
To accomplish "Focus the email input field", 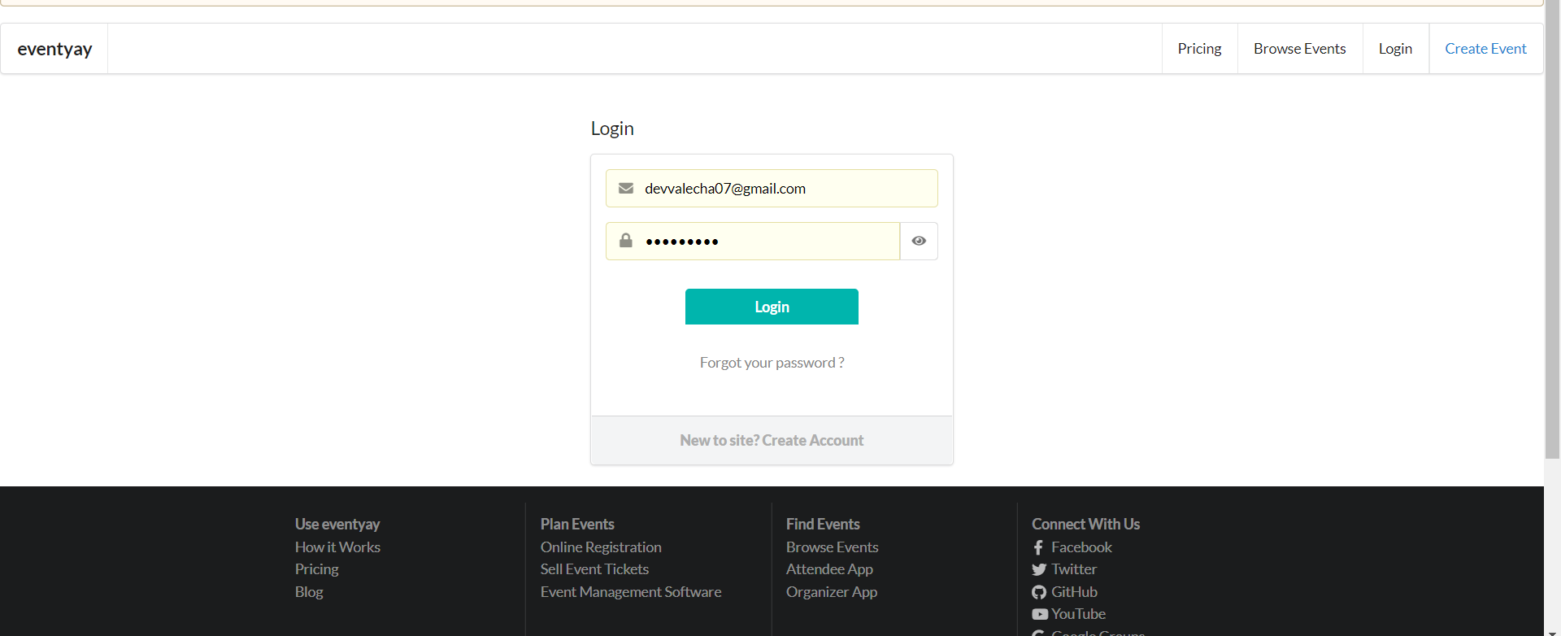I will tap(772, 189).
